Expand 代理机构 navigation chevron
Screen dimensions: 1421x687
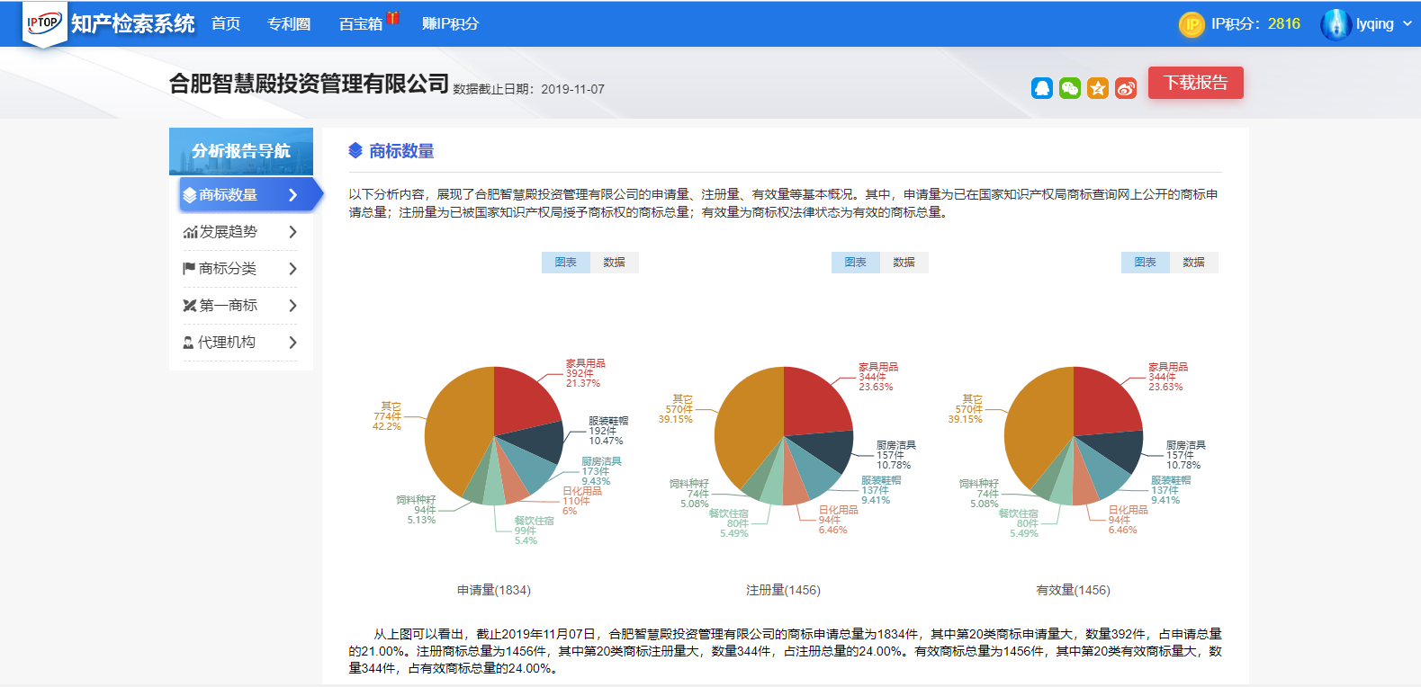292,343
